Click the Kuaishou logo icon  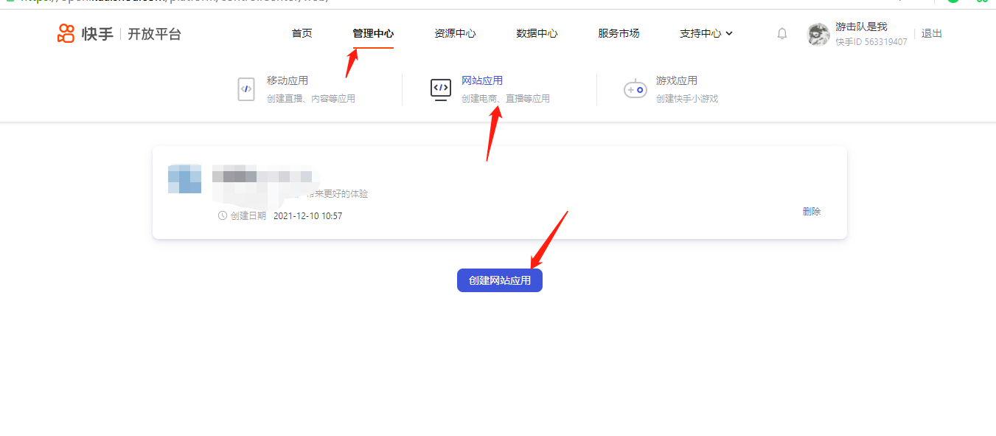point(66,33)
